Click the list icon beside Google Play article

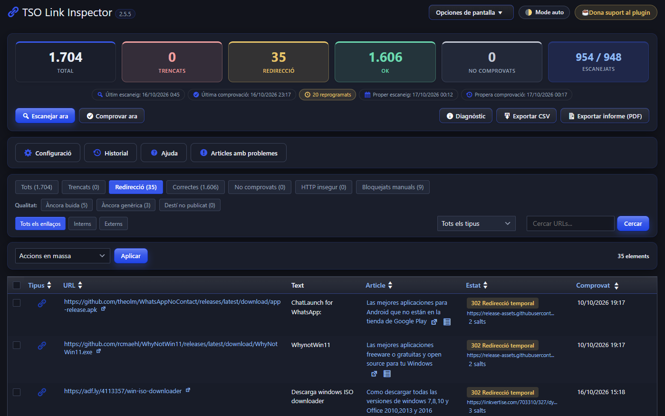point(447,322)
